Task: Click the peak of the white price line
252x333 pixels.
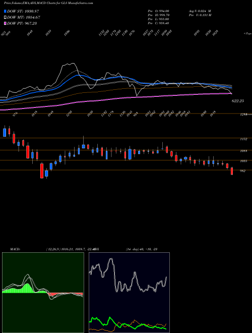Action: [x=73, y=63]
